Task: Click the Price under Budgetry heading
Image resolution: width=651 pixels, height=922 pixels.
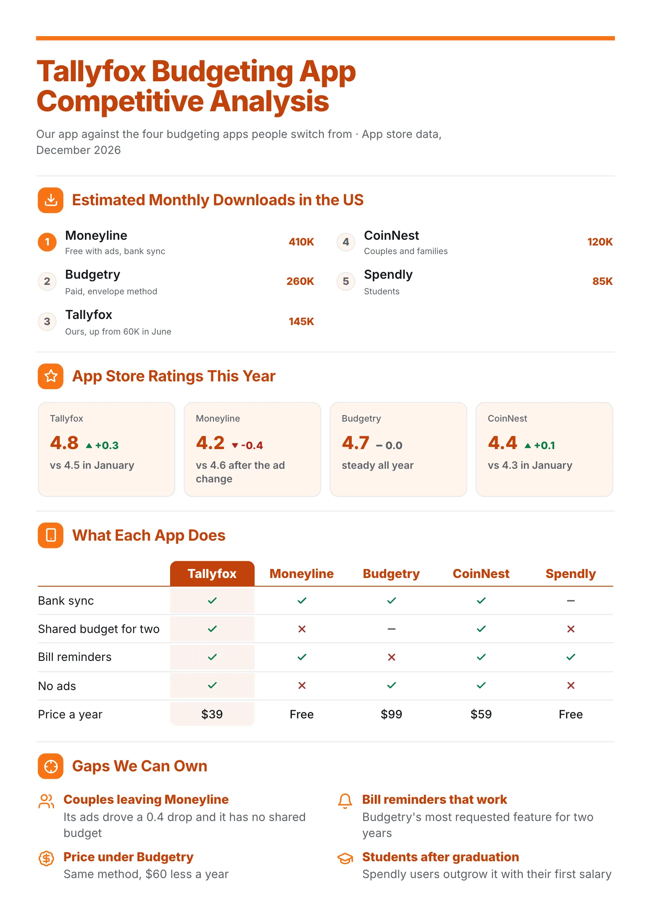Action: coord(128,857)
